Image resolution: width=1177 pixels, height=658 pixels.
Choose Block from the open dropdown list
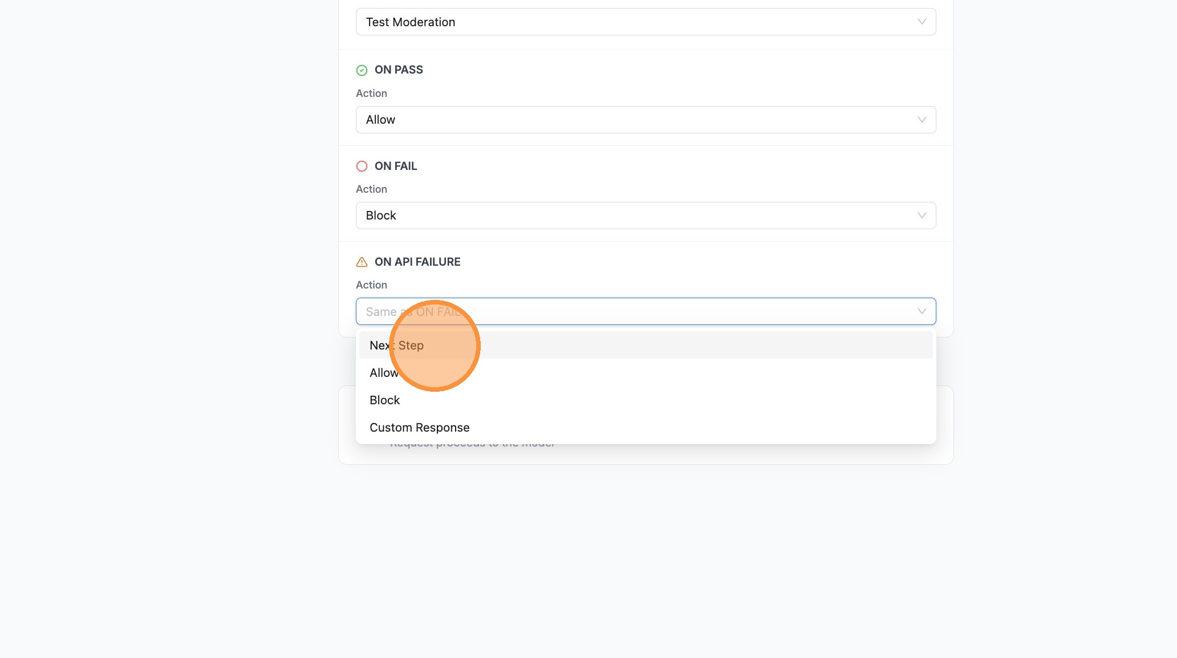384,400
